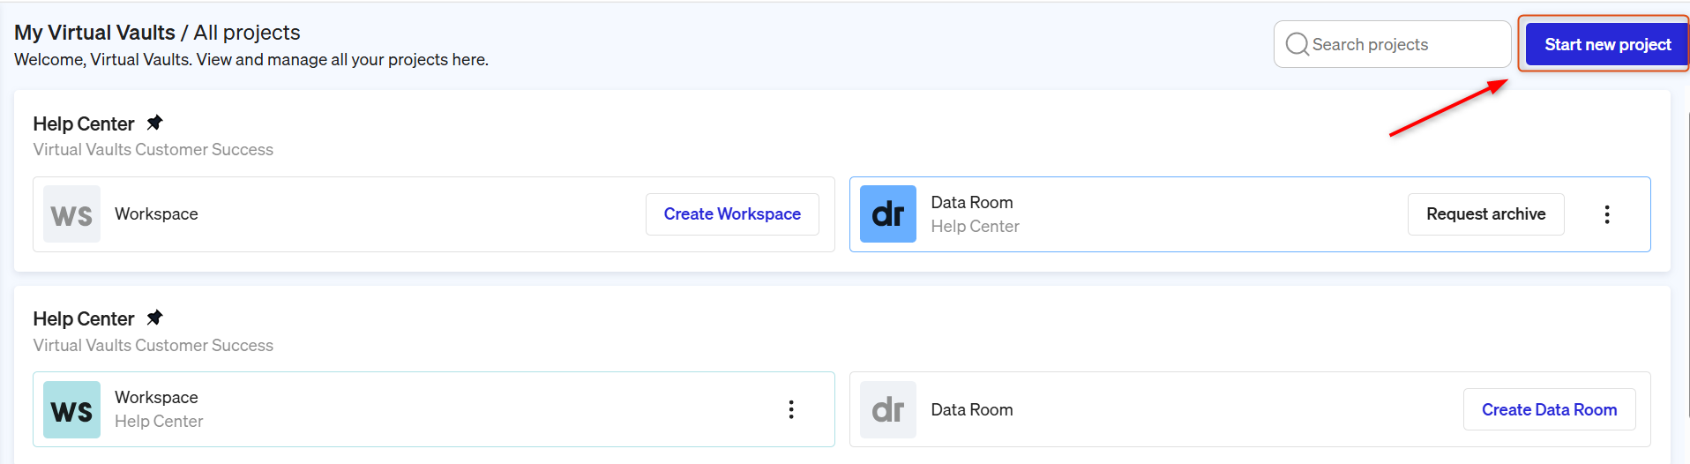Unpin the second Help Center project

(154, 318)
